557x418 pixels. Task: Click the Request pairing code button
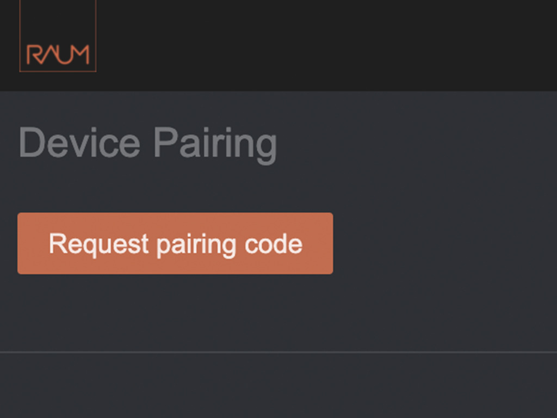click(175, 243)
